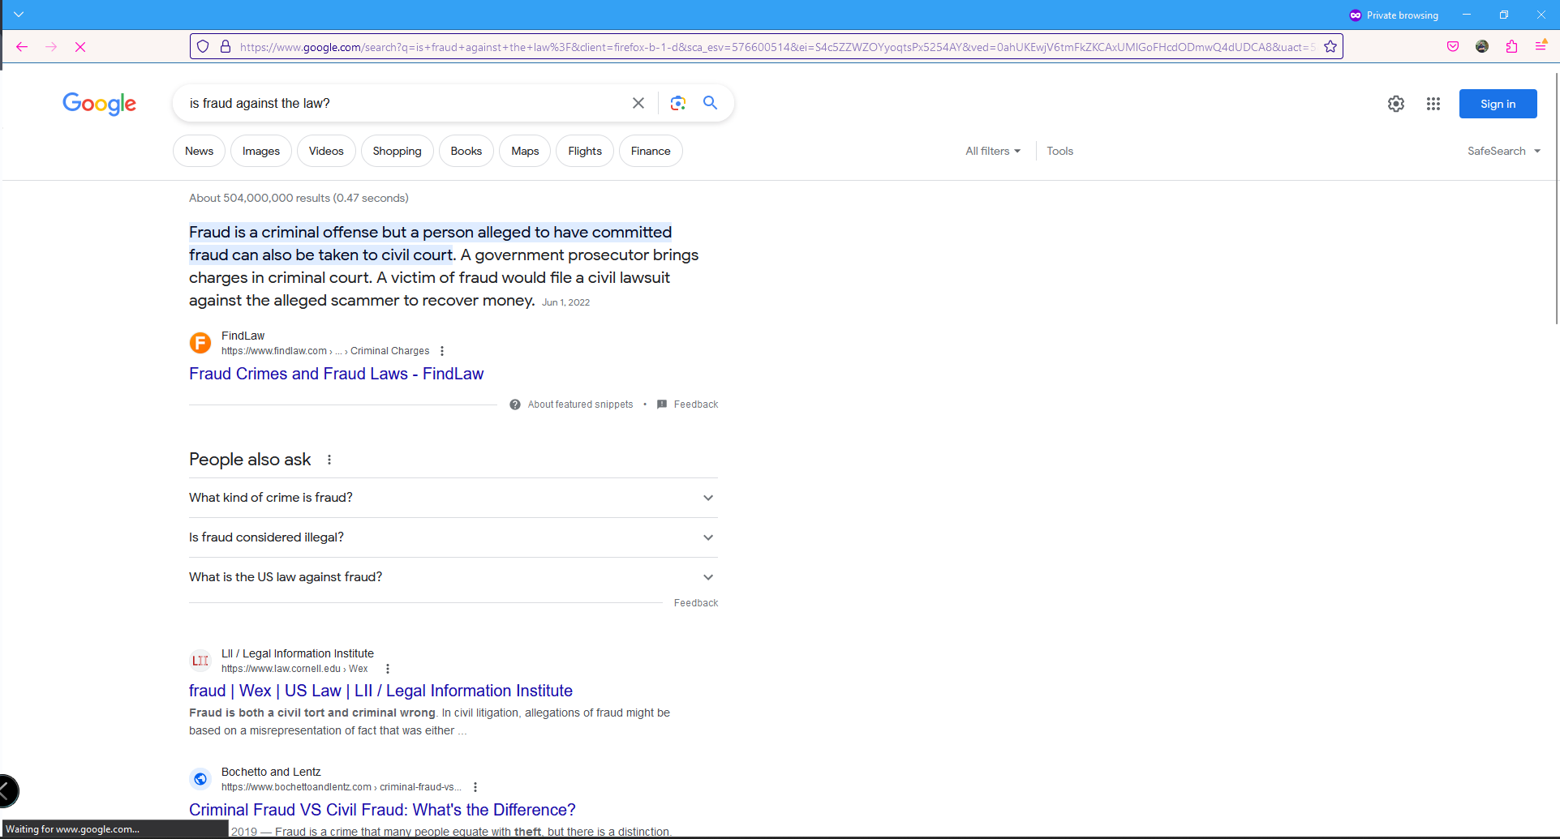Expand 'What is the US law against fraud?'
This screenshot has height=839, width=1560.
pos(453,577)
